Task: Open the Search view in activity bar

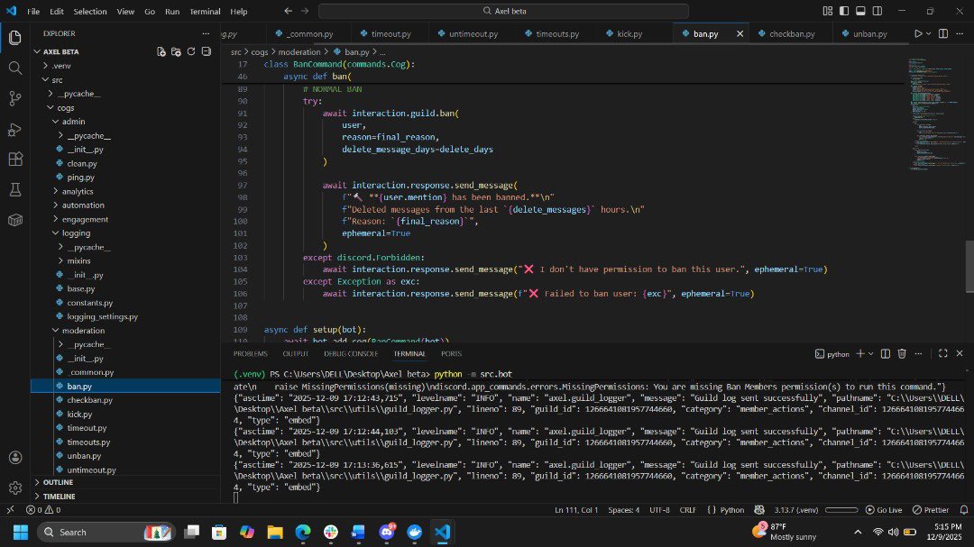Action: pos(15,68)
